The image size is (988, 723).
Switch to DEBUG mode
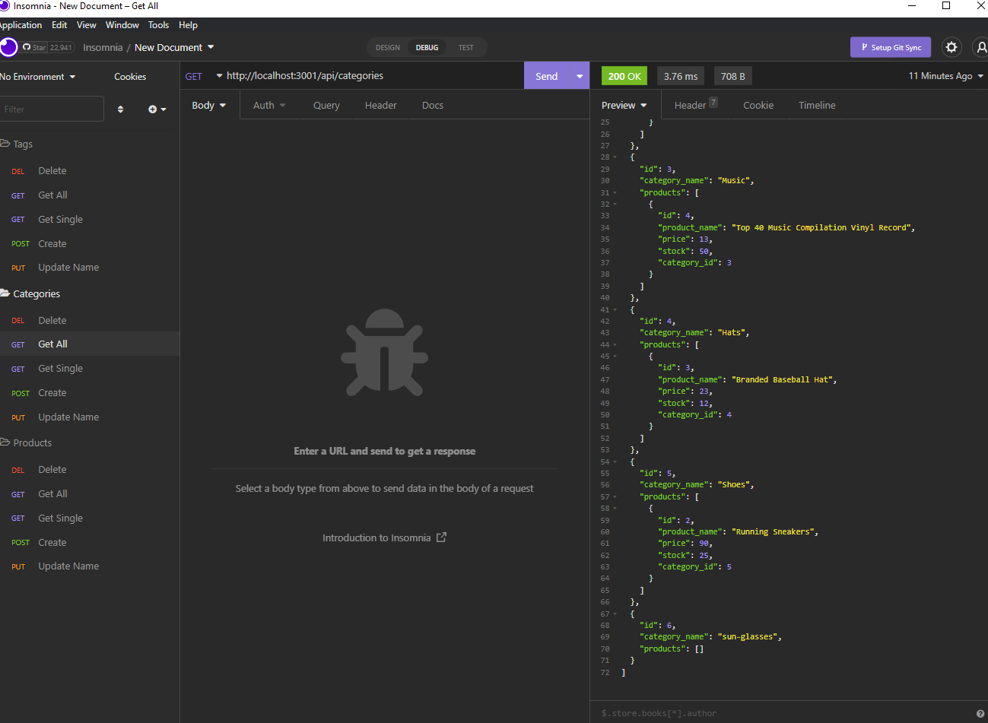coord(427,47)
